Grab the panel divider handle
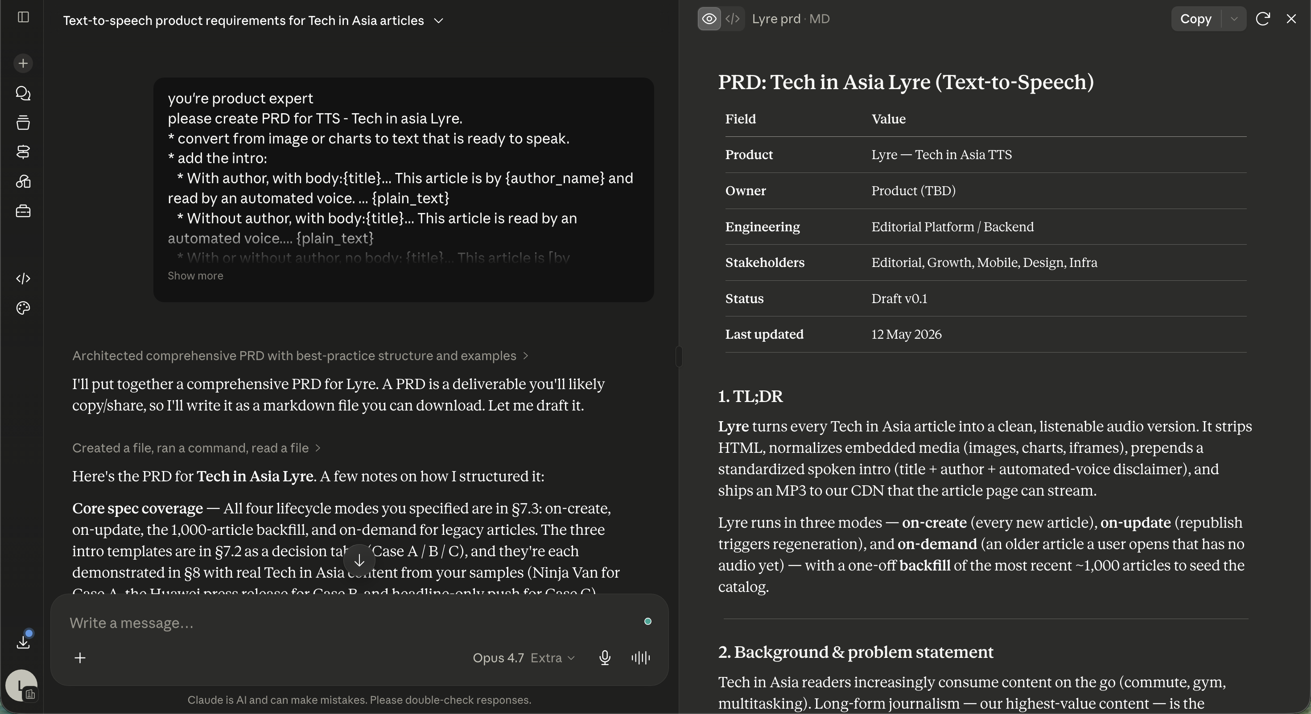Screen dimensions: 1311x714 click(x=679, y=356)
